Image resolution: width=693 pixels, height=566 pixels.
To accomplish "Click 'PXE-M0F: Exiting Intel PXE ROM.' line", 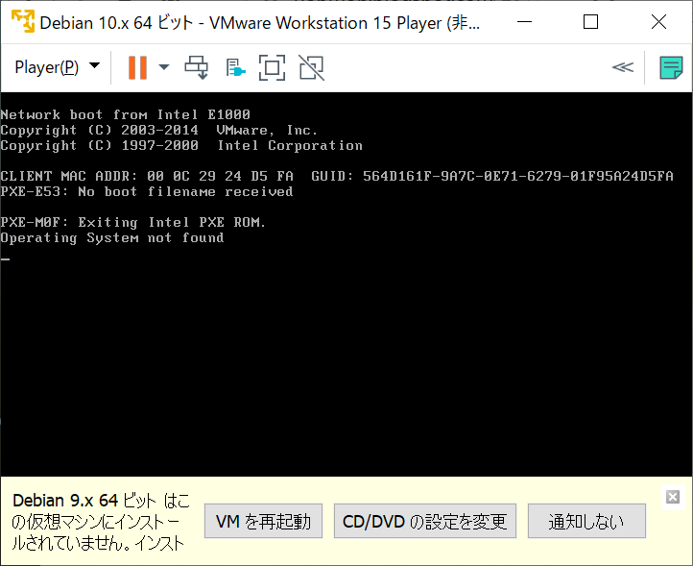I will coord(132,222).
